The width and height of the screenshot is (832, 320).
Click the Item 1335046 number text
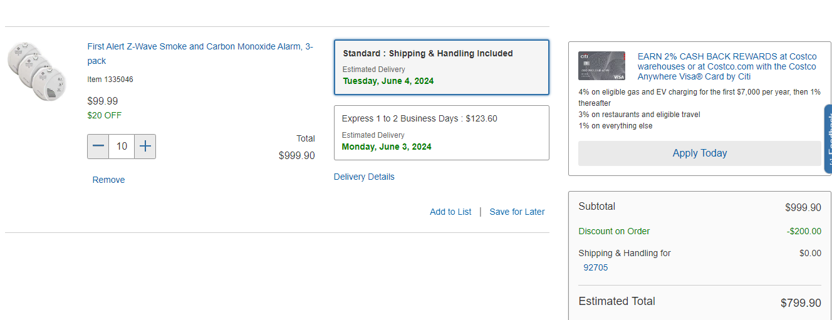[110, 80]
